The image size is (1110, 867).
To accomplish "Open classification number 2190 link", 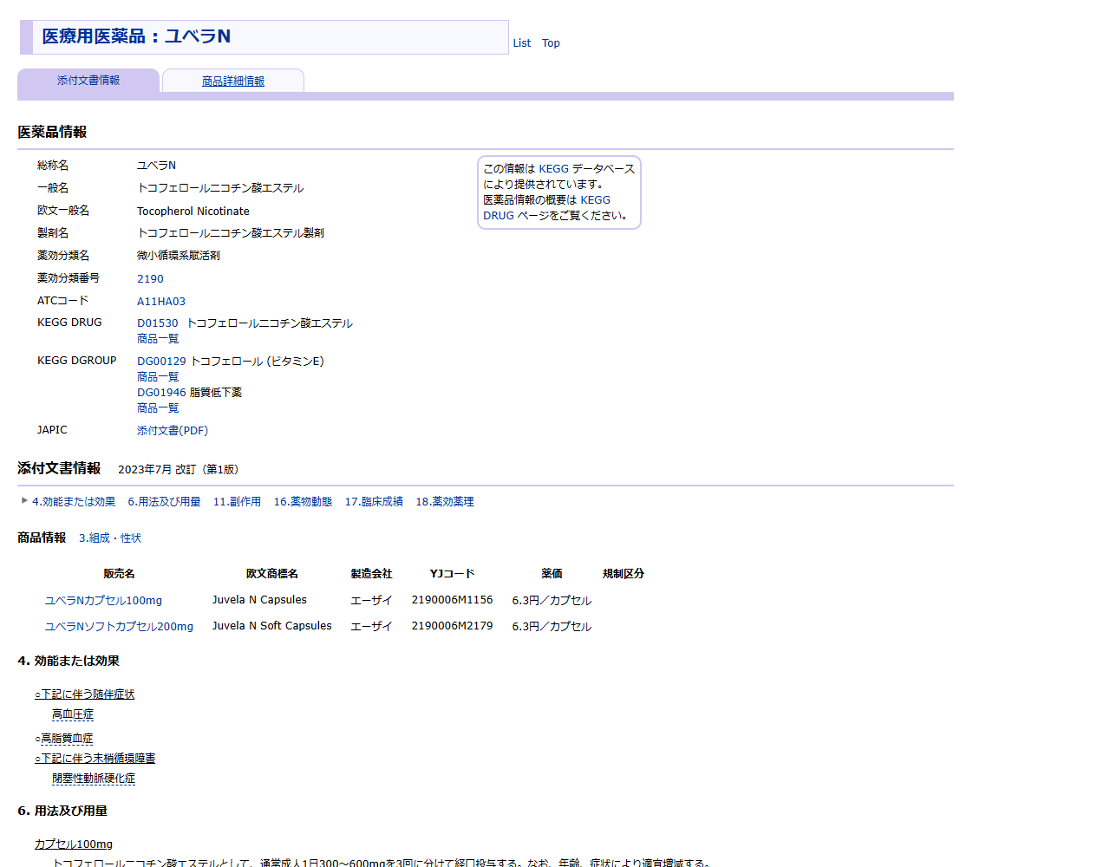I will click(x=150, y=279).
